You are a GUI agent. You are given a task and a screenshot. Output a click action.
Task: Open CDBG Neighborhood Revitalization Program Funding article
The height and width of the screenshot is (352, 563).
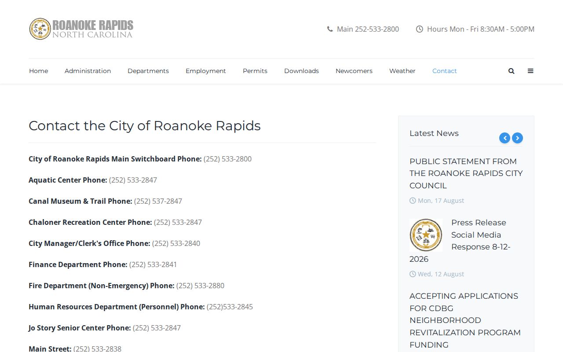[x=465, y=320]
